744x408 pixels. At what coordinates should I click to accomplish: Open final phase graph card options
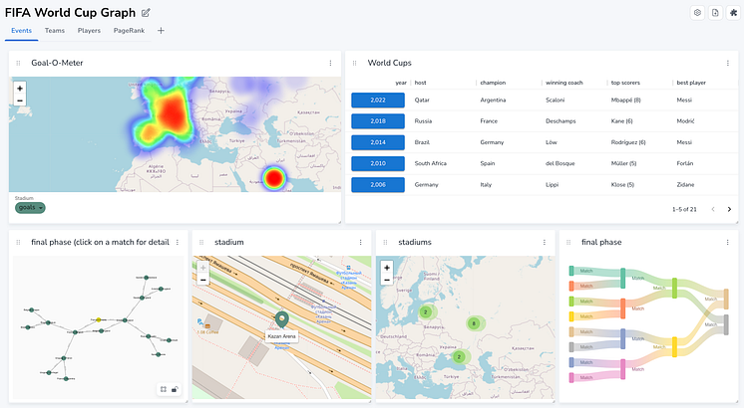point(178,243)
